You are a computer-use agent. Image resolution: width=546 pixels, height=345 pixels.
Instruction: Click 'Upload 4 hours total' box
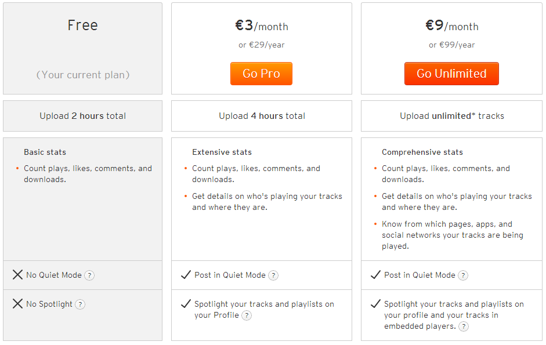pos(262,116)
